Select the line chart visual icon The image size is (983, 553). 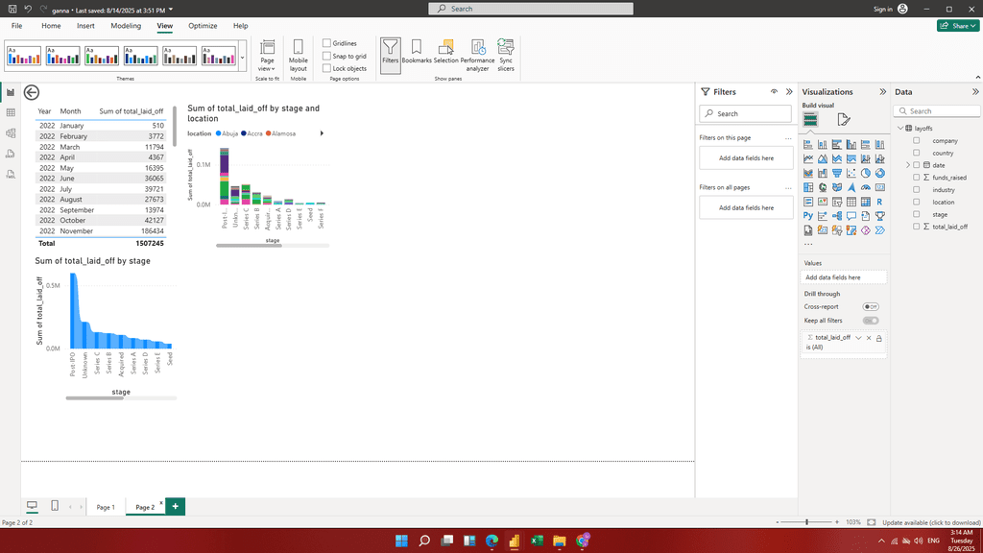tap(808, 158)
